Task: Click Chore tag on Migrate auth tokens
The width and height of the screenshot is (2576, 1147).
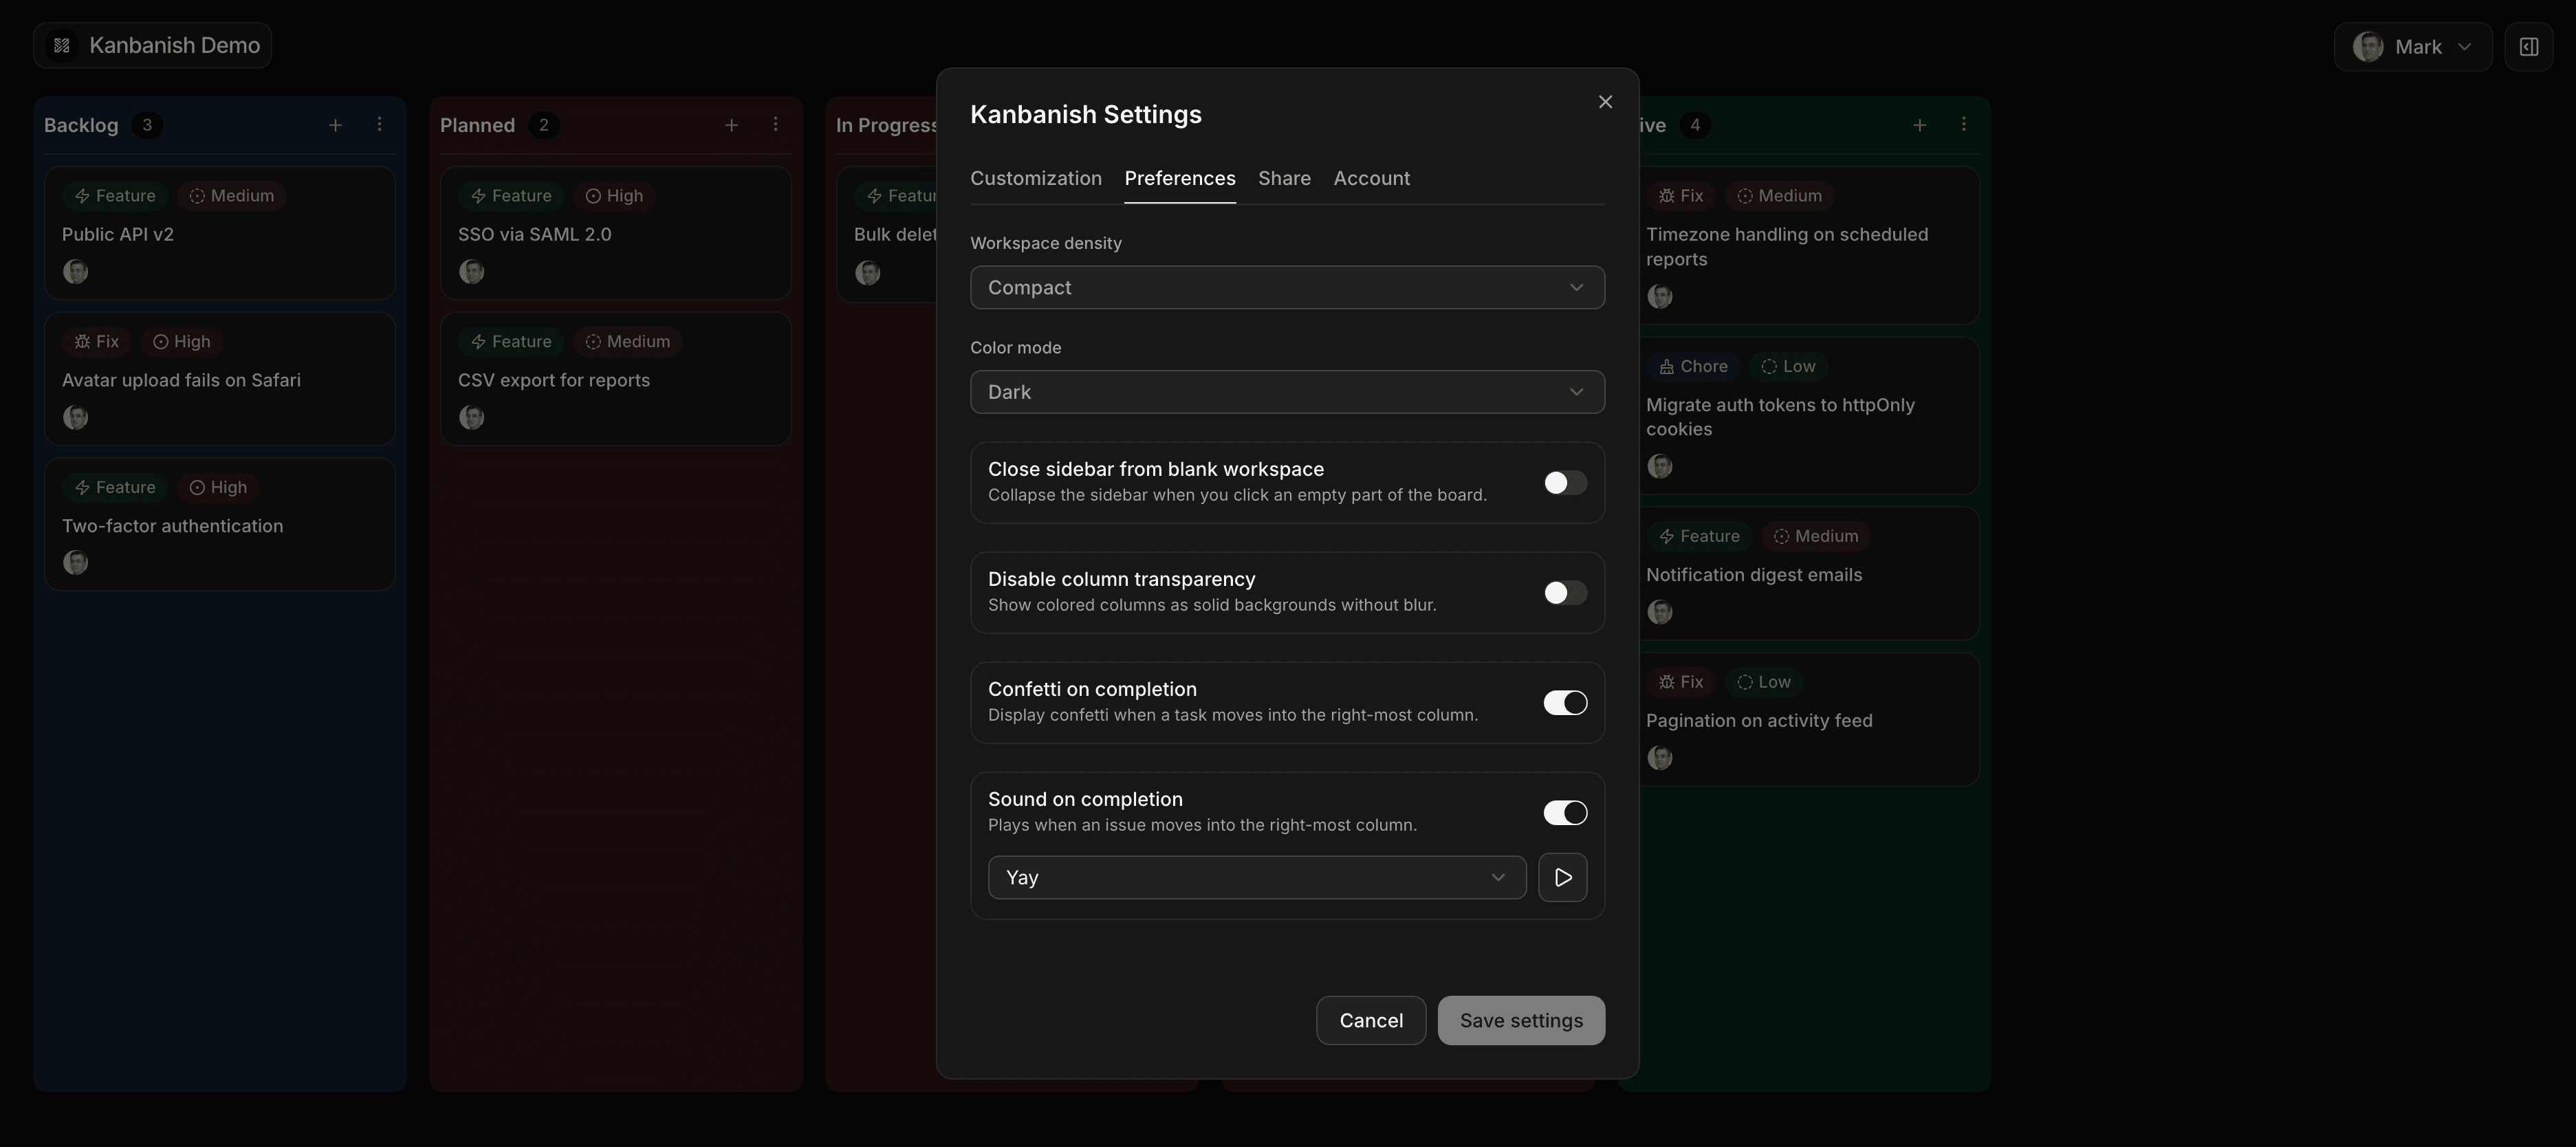Action: [x=1693, y=366]
